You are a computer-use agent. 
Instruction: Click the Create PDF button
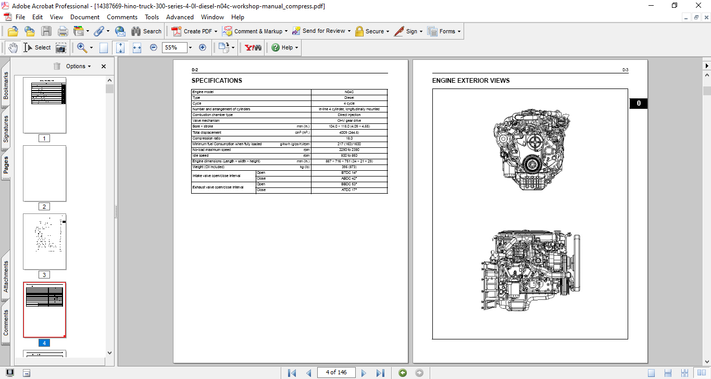coord(194,31)
